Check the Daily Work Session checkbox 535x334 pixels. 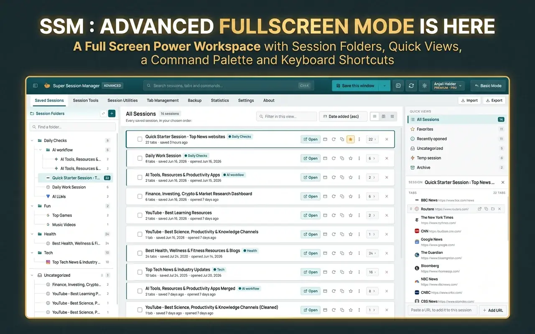coord(140,158)
